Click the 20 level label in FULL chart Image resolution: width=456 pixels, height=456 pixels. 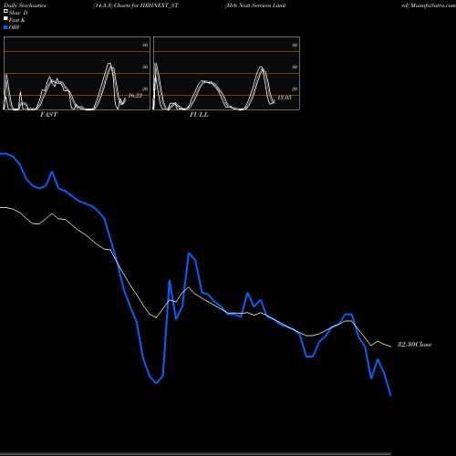295,88
